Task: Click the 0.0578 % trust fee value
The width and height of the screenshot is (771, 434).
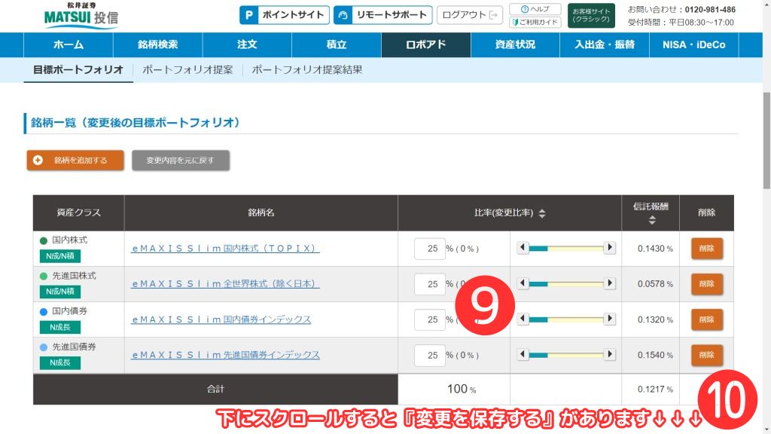Action: [x=655, y=284]
